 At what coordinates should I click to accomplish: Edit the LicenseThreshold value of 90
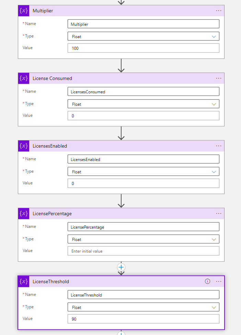click(144, 319)
